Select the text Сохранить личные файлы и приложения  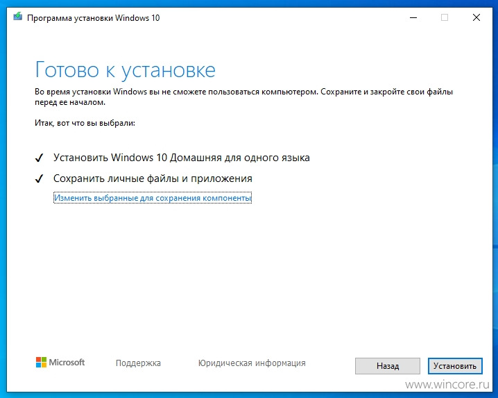pyautogui.click(x=153, y=179)
